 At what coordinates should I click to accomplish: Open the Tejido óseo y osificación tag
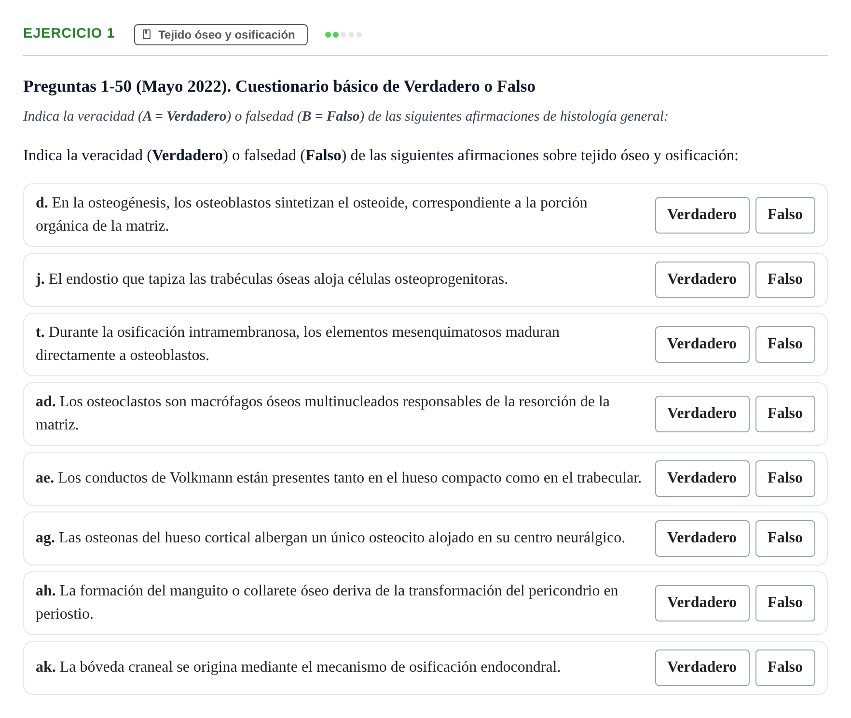(x=221, y=35)
